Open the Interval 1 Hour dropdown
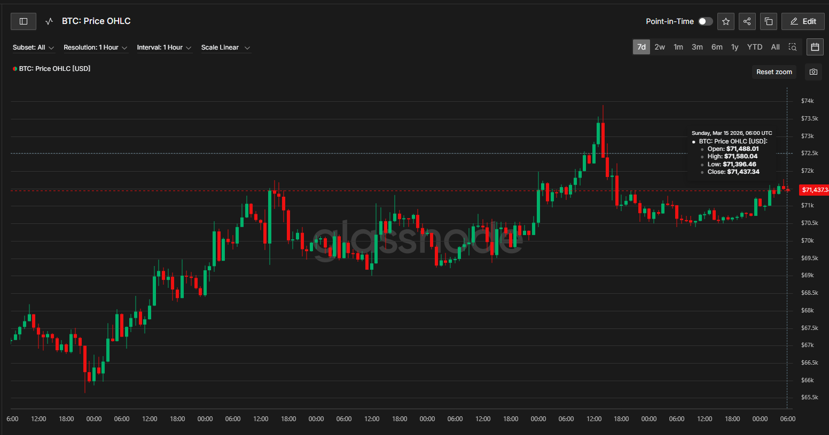This screenshot has height=435, width=829. click(163, 47)
